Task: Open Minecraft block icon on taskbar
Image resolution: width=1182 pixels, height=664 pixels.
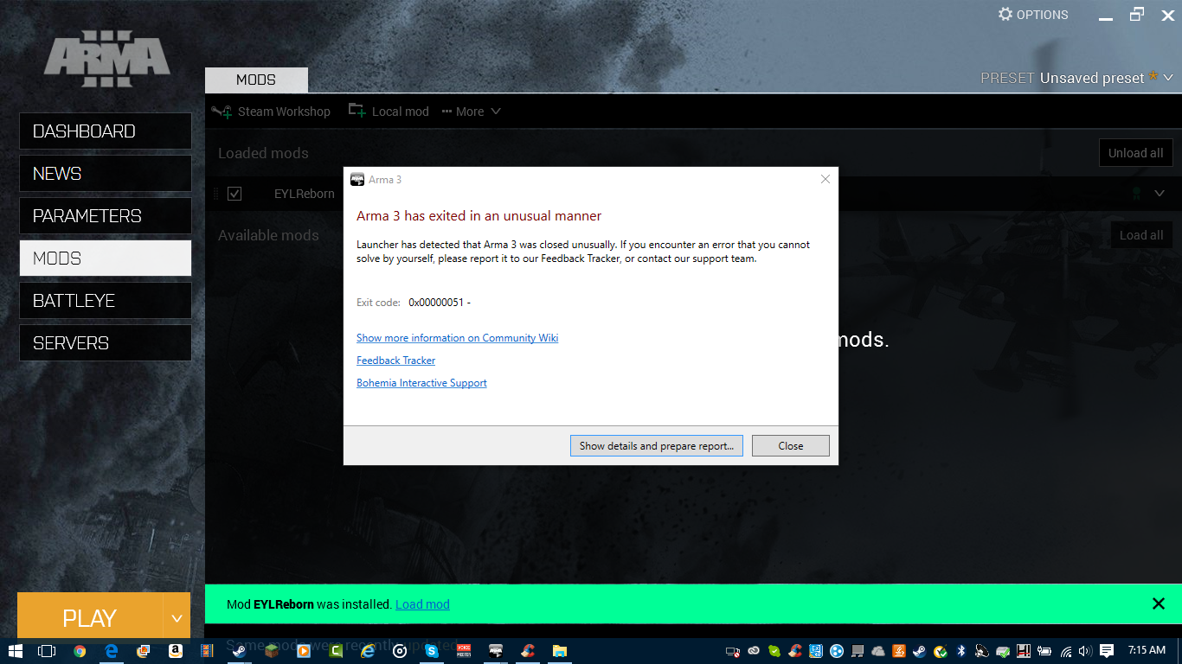Action: tap(271, 651)
